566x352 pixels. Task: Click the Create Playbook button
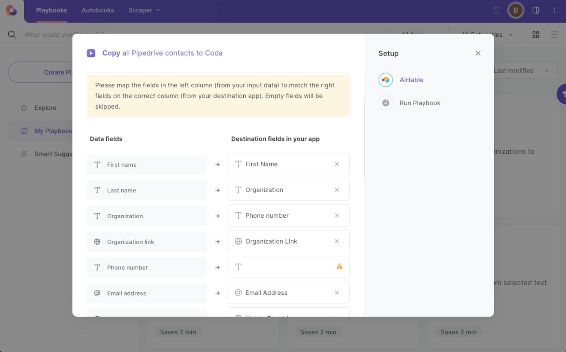pyautogui.click(x=40, y=72)
